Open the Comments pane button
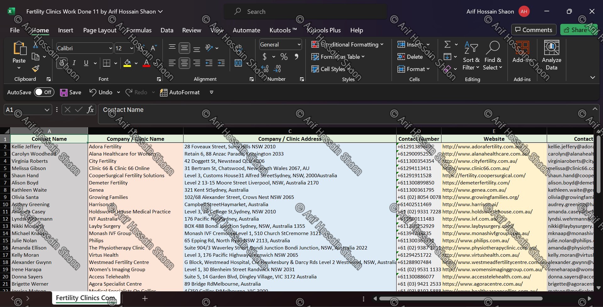Viewport: 603px width, 307px height. tap(533, 30)
